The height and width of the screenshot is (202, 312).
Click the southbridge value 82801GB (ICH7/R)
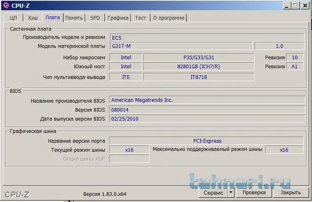coord(199,66)
